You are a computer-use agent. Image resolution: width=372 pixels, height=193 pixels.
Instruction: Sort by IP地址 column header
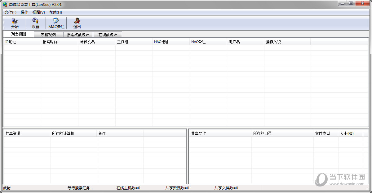[x=22, y=42]
